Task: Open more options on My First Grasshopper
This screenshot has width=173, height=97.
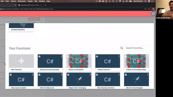Action: (x=148, y=75)
